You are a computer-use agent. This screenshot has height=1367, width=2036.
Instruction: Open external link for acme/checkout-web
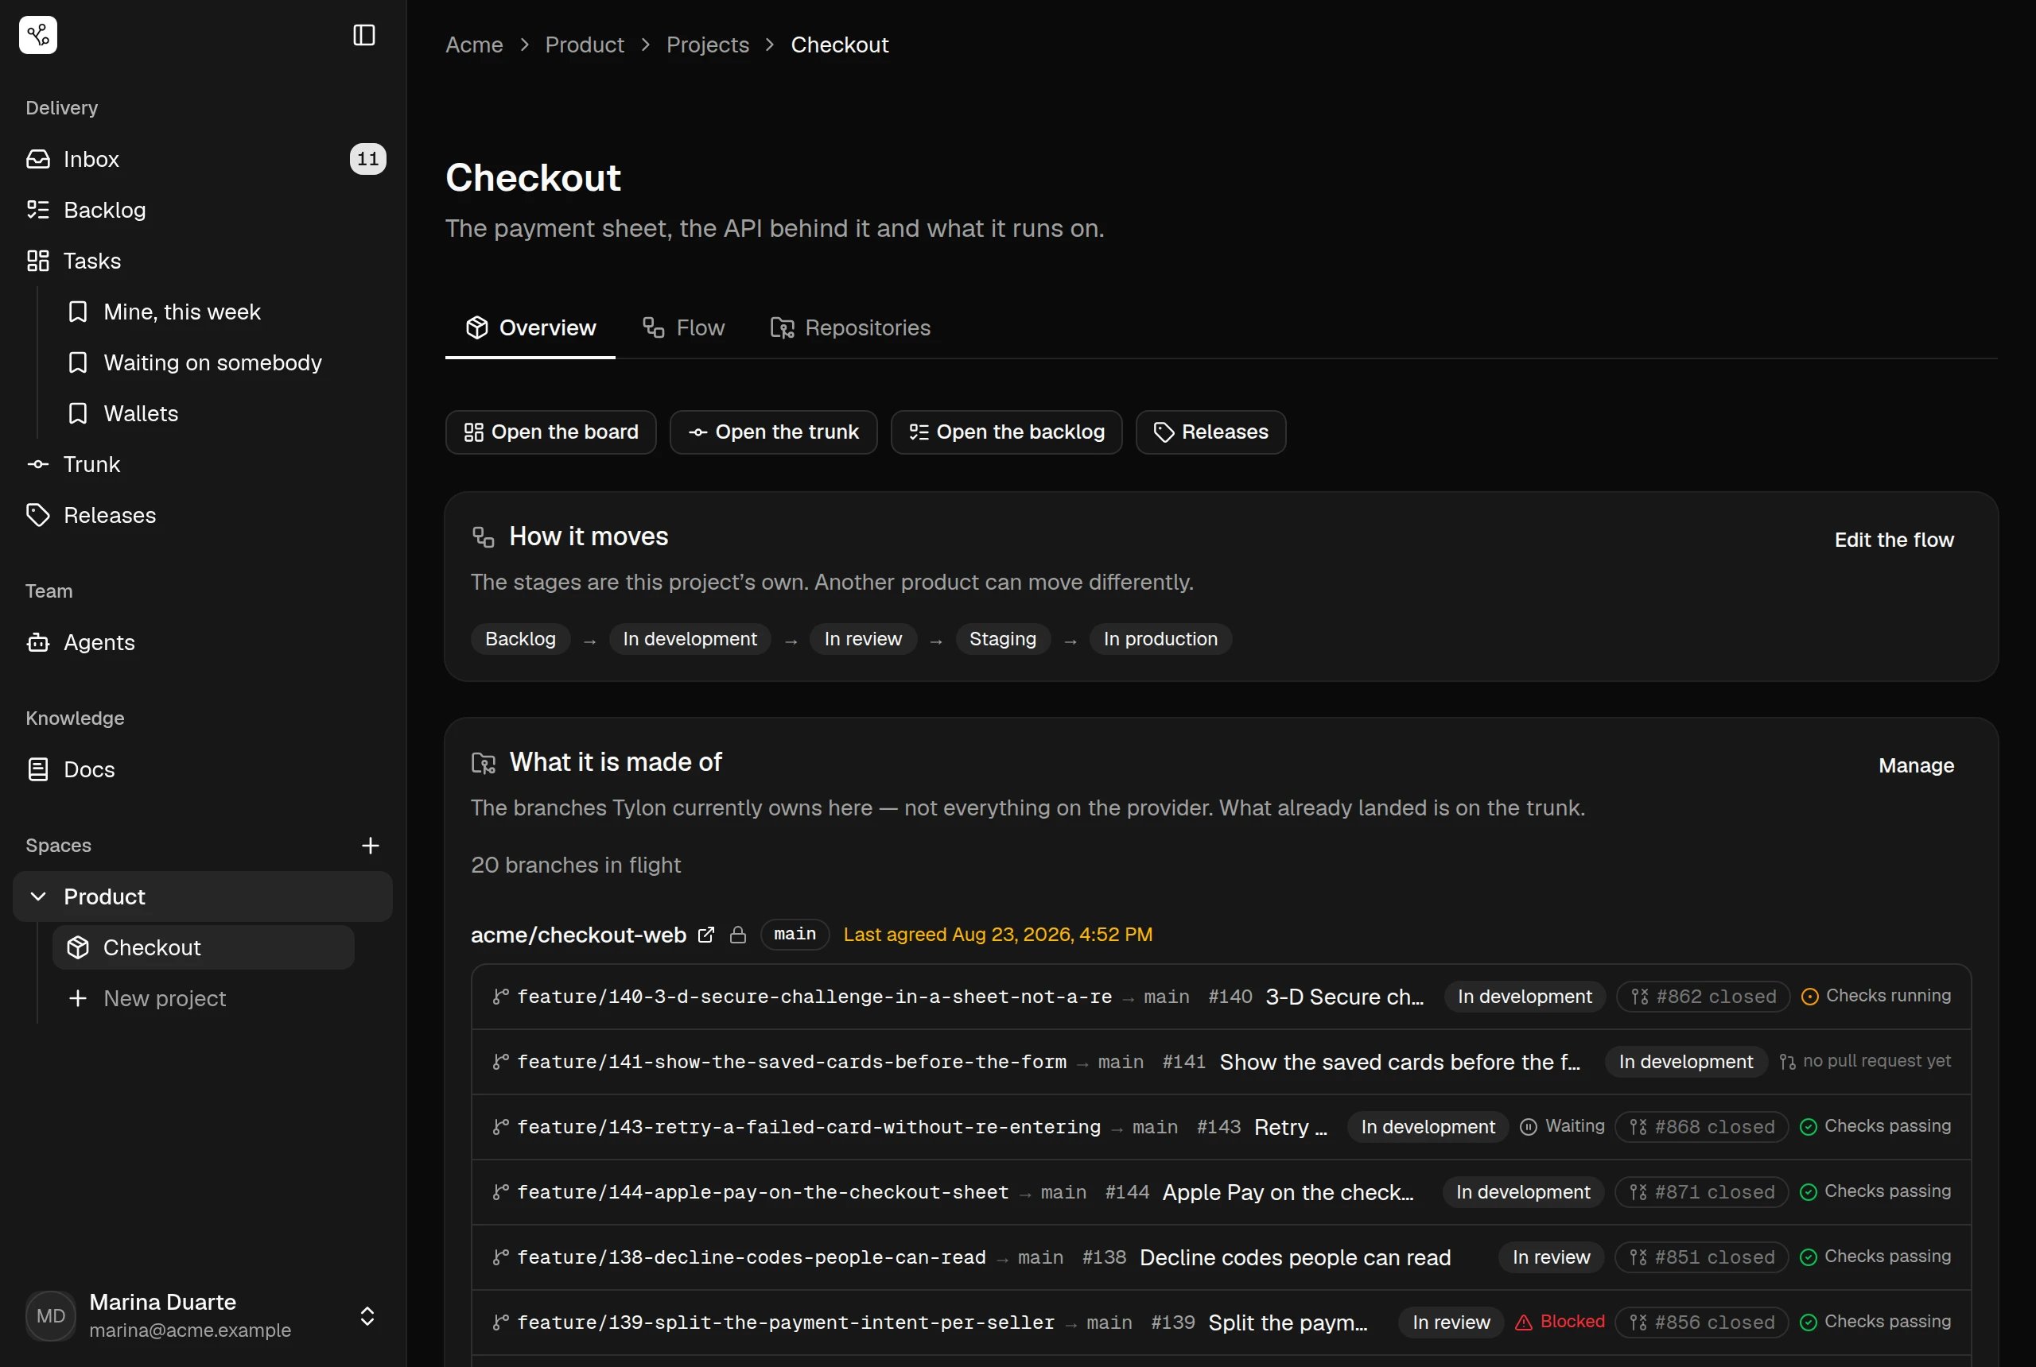pyautogui.click(x=705, y=935)
